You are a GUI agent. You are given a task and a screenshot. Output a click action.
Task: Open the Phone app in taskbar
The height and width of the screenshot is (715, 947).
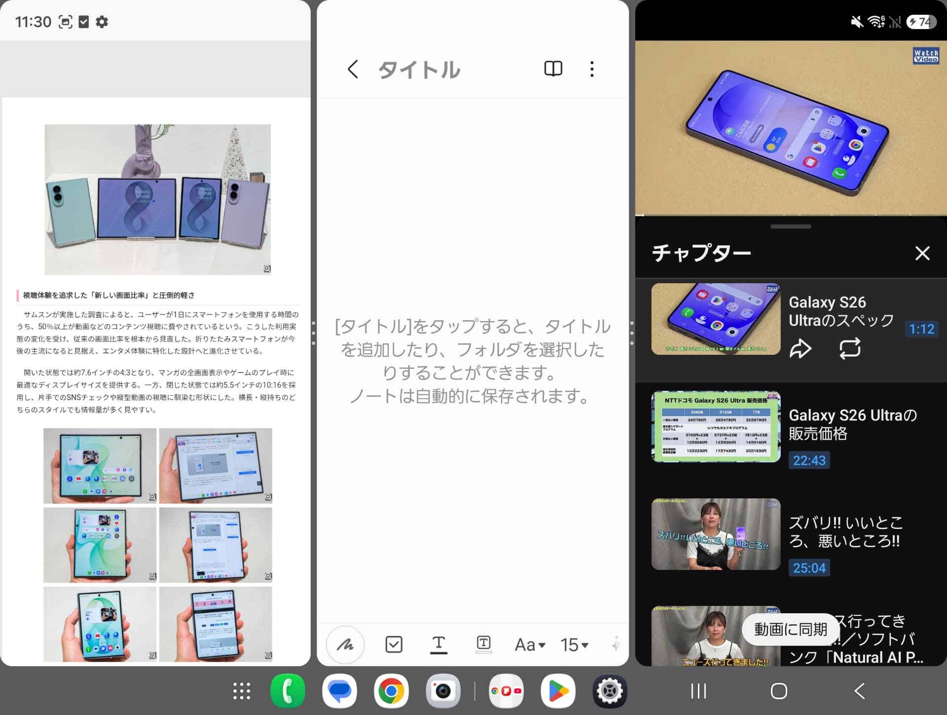point(288,691)
